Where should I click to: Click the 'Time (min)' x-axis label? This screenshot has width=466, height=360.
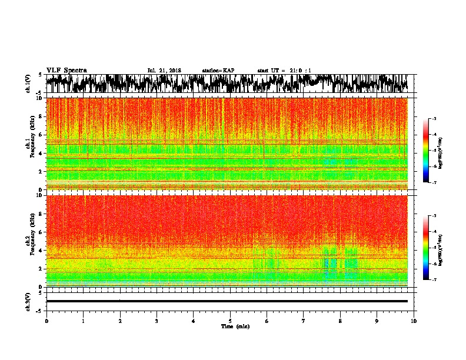coord(235,326)
